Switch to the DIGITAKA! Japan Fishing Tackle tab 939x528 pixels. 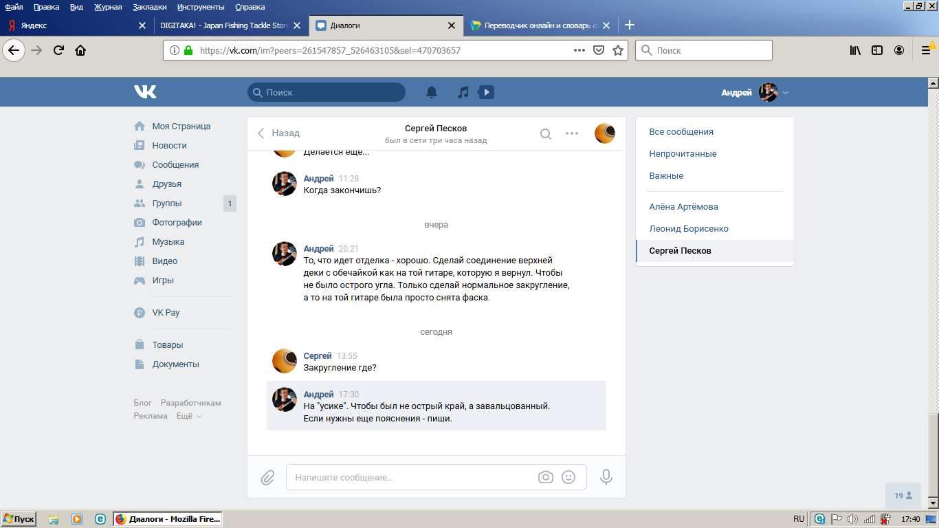pos(231,25)
